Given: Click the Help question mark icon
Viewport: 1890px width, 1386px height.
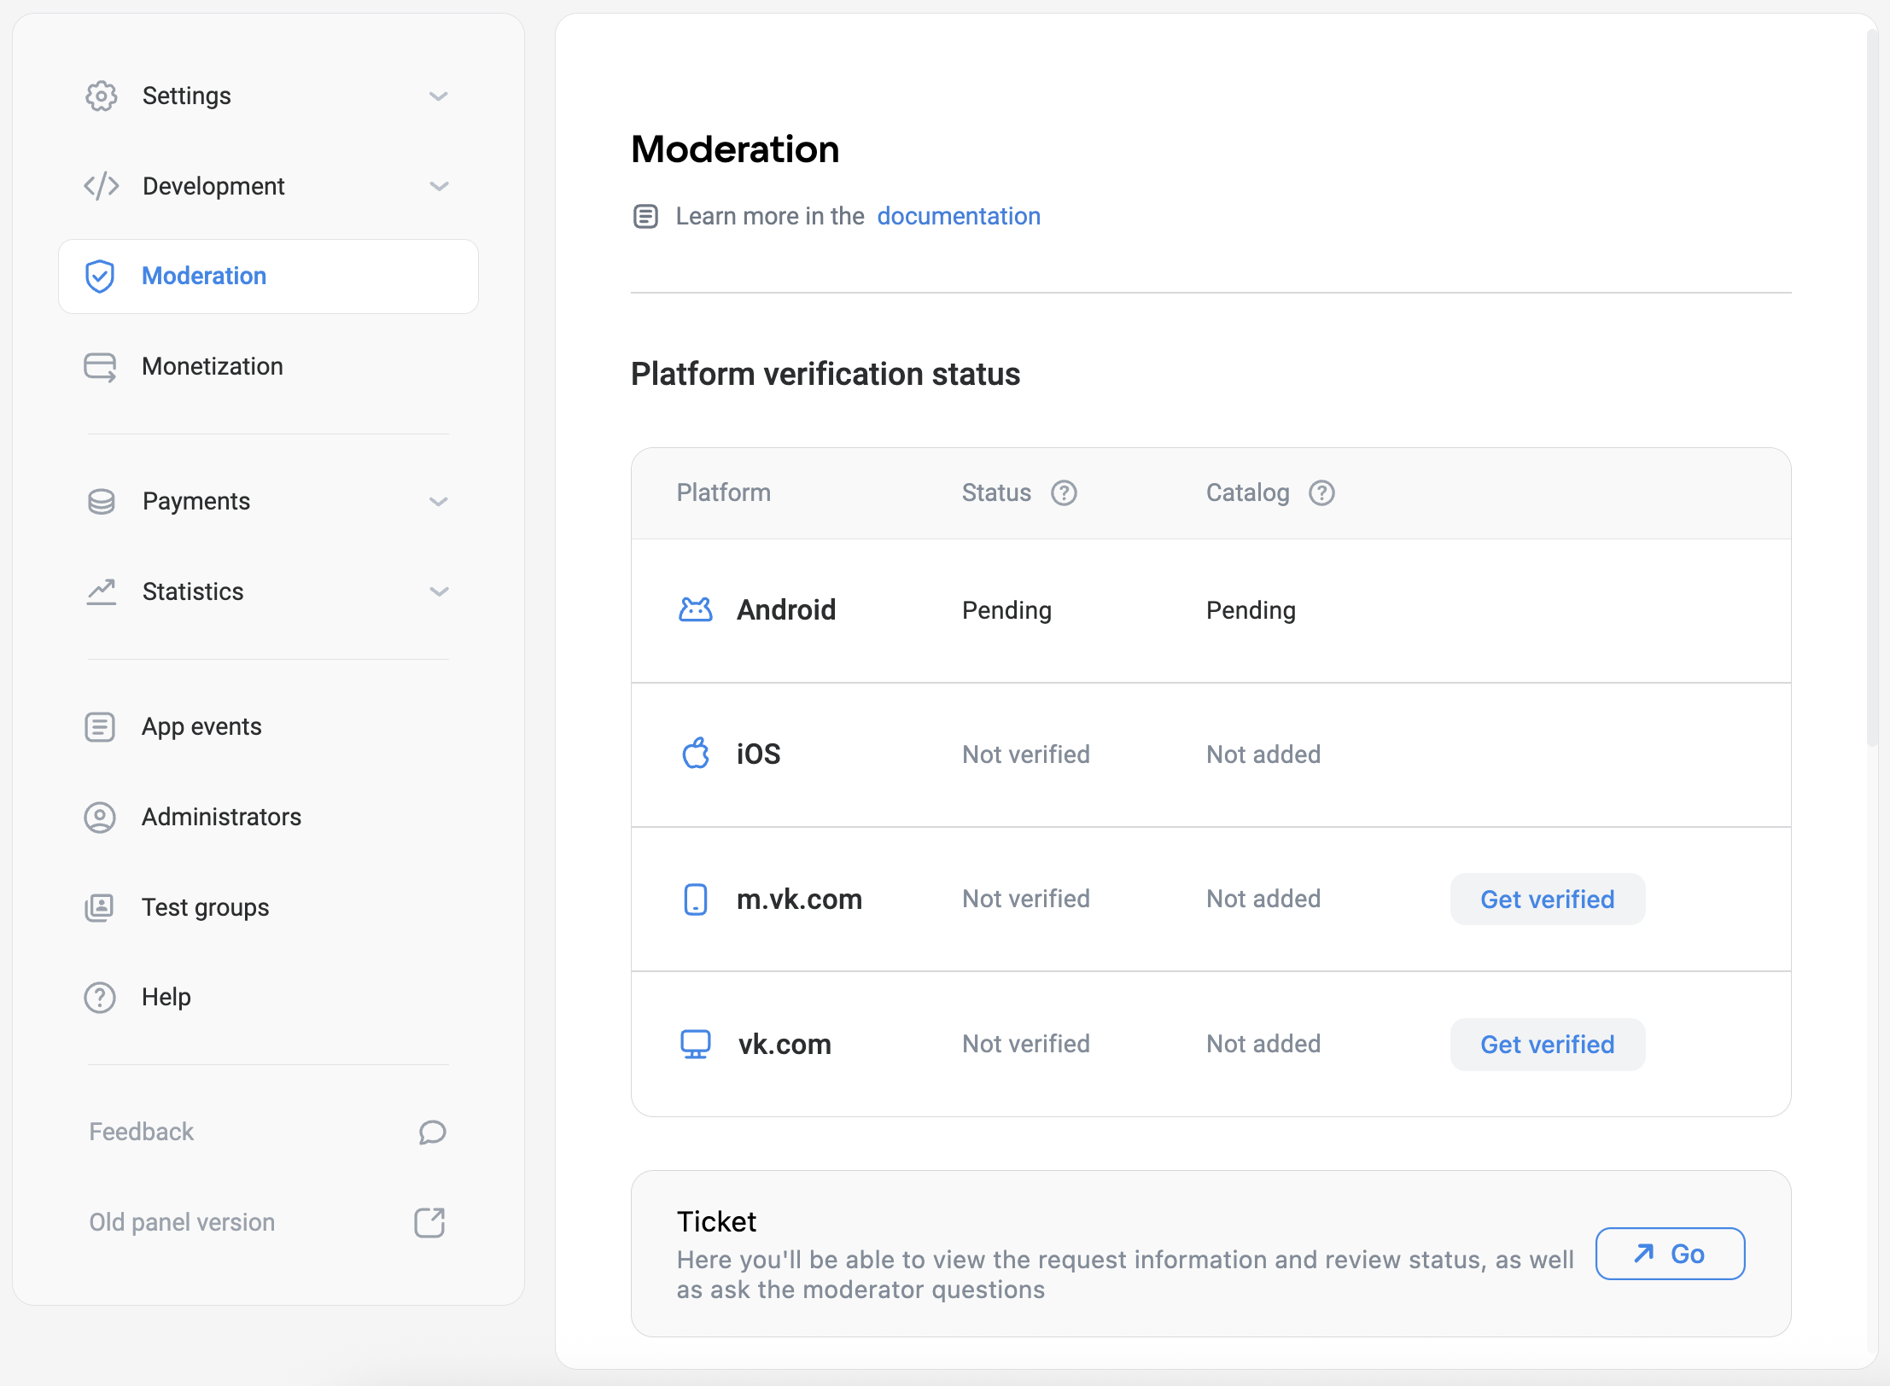Looking at the screenshot, I should coord(100,997).
